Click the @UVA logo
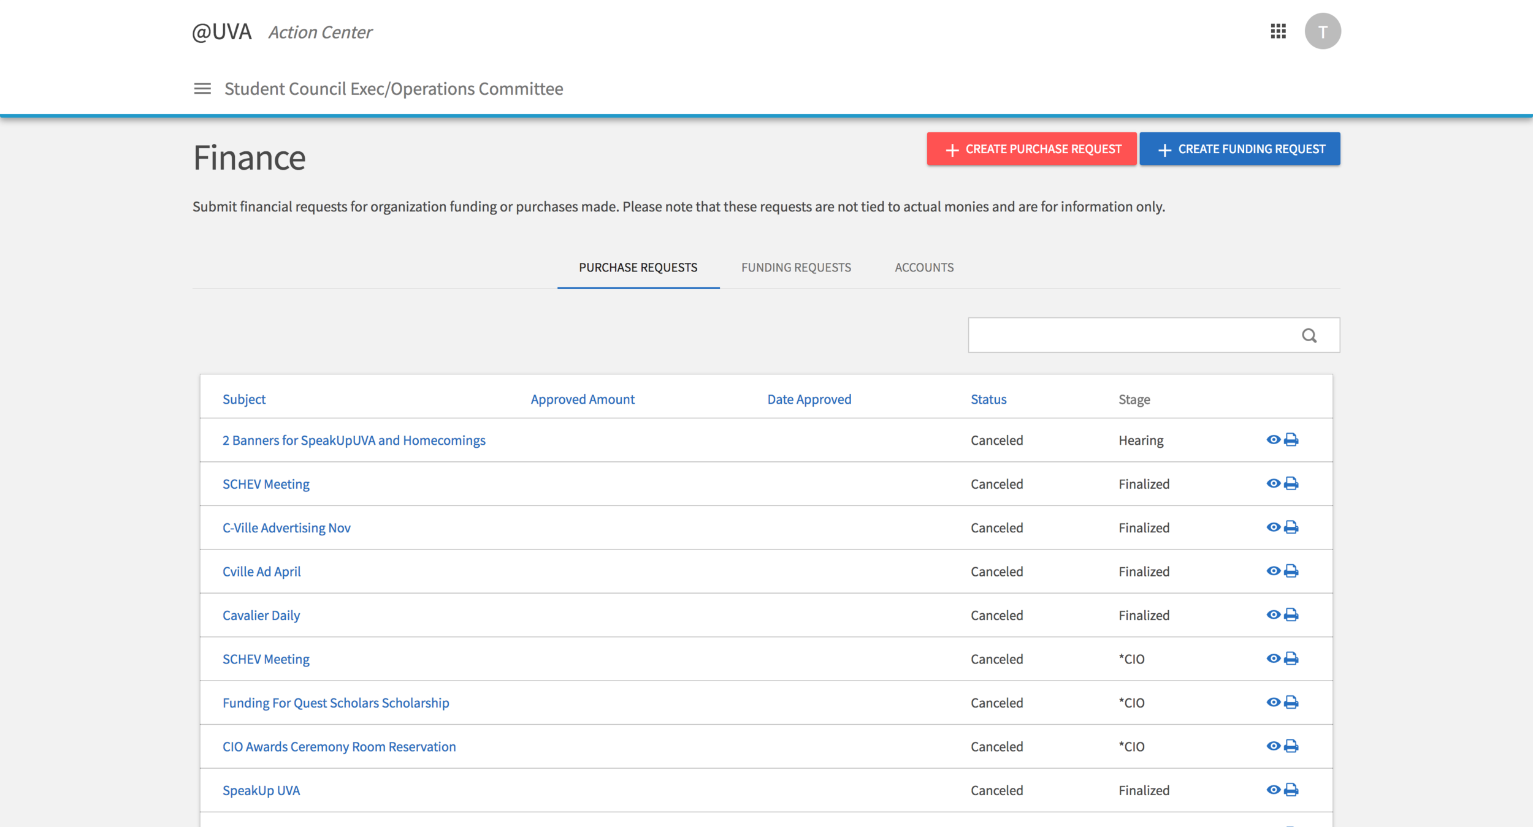The image size is (1533, 827). pyautogui.click(x=222, y=32)
